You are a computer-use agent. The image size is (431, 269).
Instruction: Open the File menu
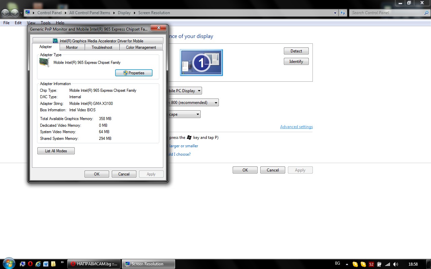pyautogui.click(x=6, y=23)
